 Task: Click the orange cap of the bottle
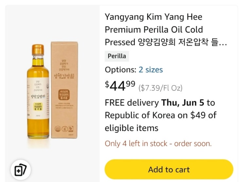(38, 49)
